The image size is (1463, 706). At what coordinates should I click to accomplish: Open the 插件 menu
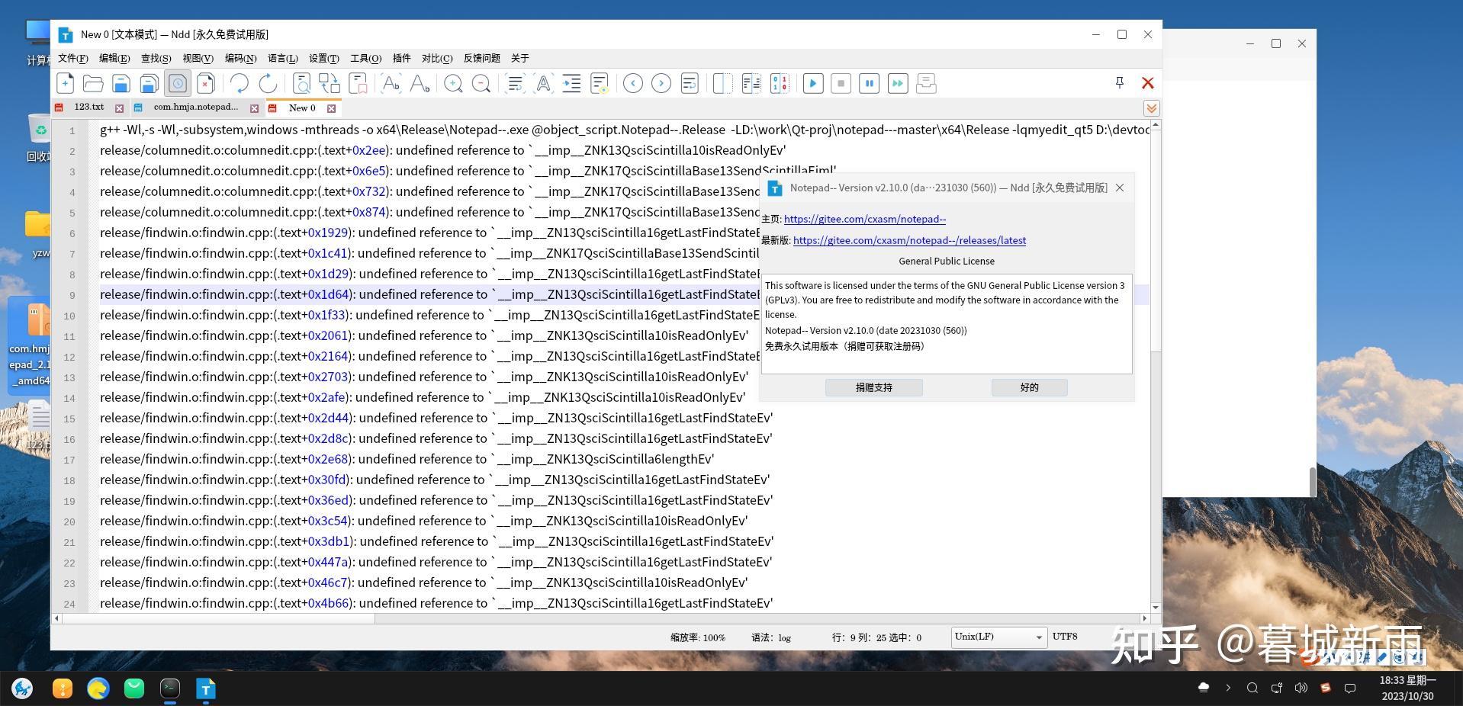coord(401,58)
